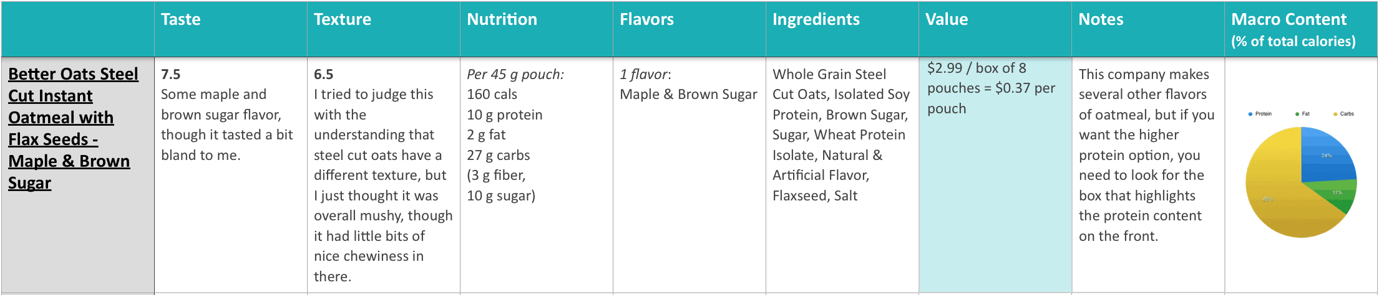This screenshot has height=295, width=1379.
Task: Select the highlighted $2.99 value cell
Action: click(995, 175)
